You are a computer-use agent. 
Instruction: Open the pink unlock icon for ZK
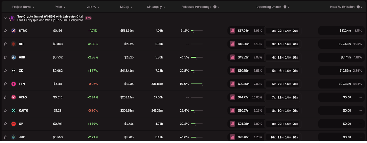[x=232, y=71]
